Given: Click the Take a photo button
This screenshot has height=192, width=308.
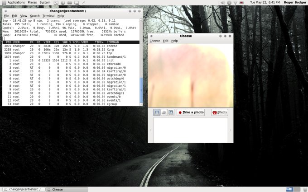Looking at the screenshot, I should 190,112.
